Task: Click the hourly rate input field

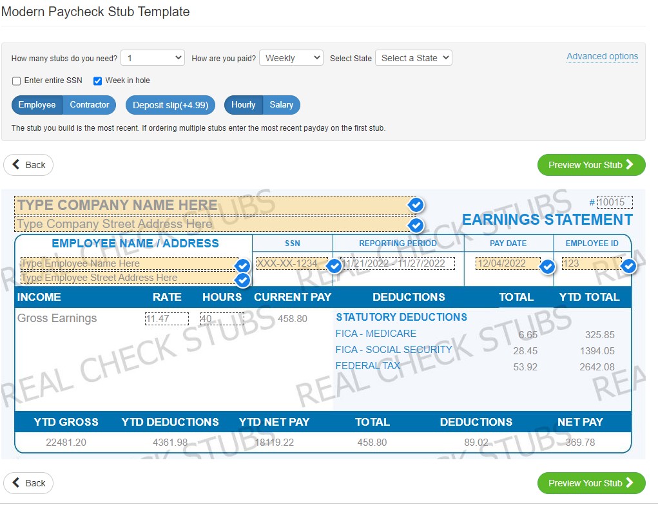Action: 167,319
